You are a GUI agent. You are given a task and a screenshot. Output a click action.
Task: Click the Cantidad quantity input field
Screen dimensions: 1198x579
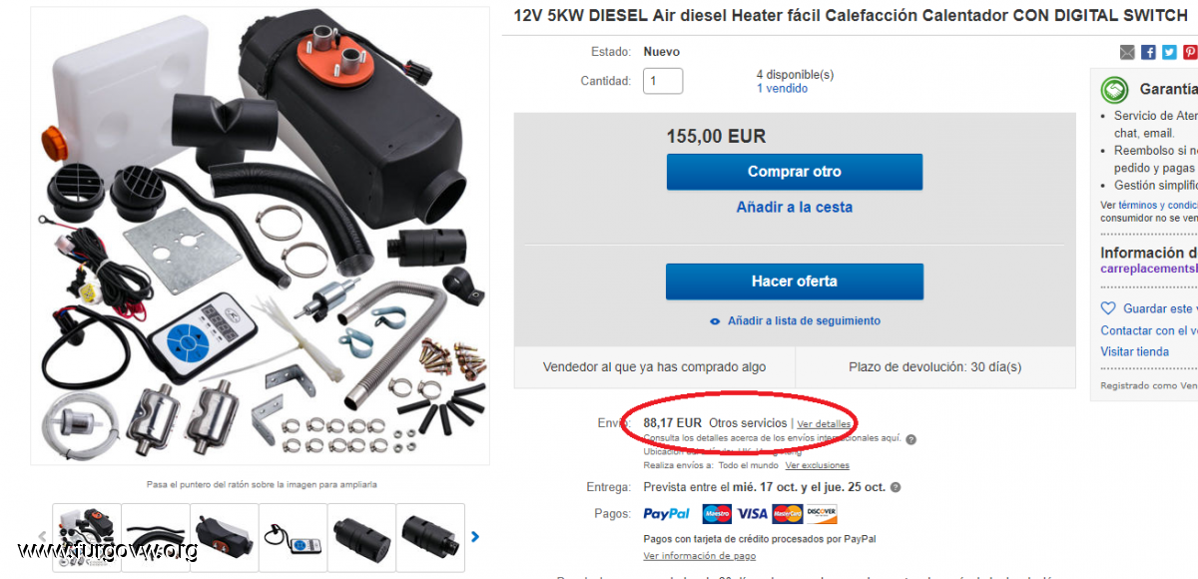[663, 81]
